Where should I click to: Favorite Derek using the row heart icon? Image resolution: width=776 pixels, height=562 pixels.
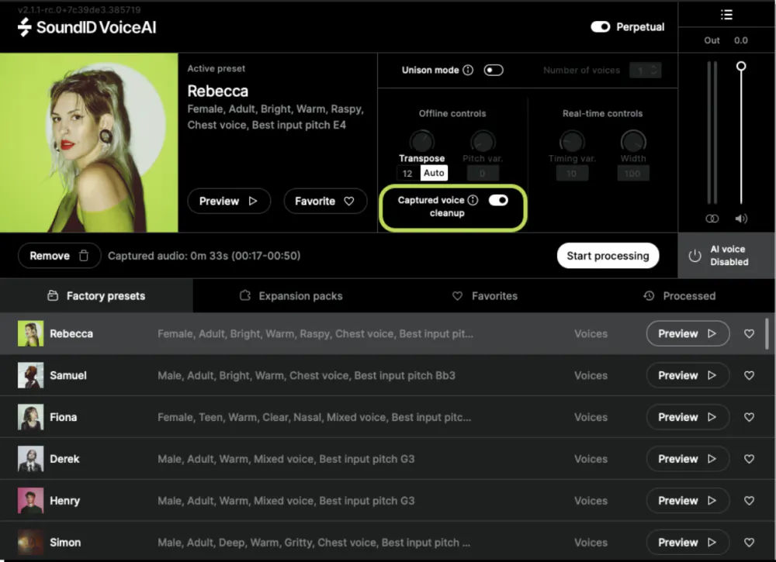(x=749, y=459)
